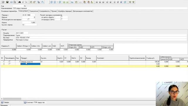Open the 'Технология' tab
This screenshot has width=188, height=106.
tap(34, 11)
